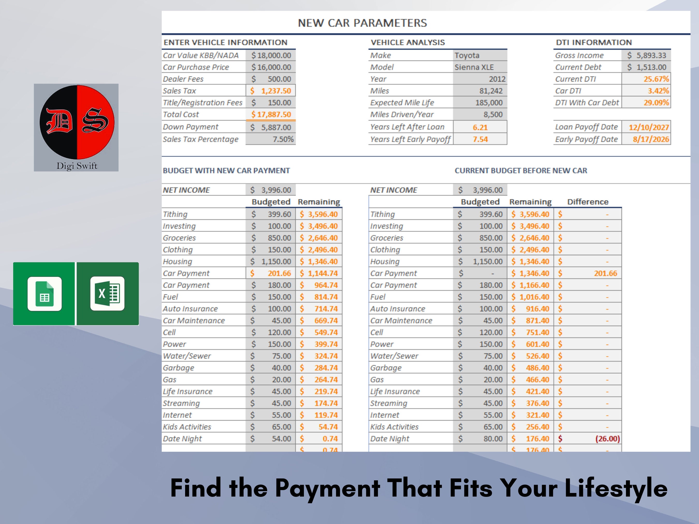Click the Make cell showing Toyota
The height and width of the screenshot is (524, 699).
(x=480, y=55)
